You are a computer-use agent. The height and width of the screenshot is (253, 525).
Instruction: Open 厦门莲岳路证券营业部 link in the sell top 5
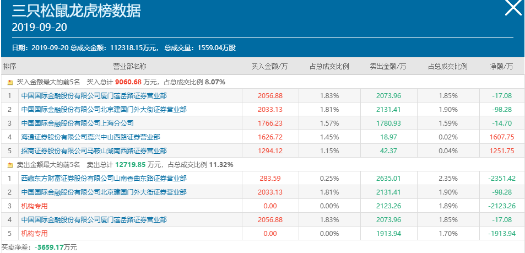click(x=94, y=220)
